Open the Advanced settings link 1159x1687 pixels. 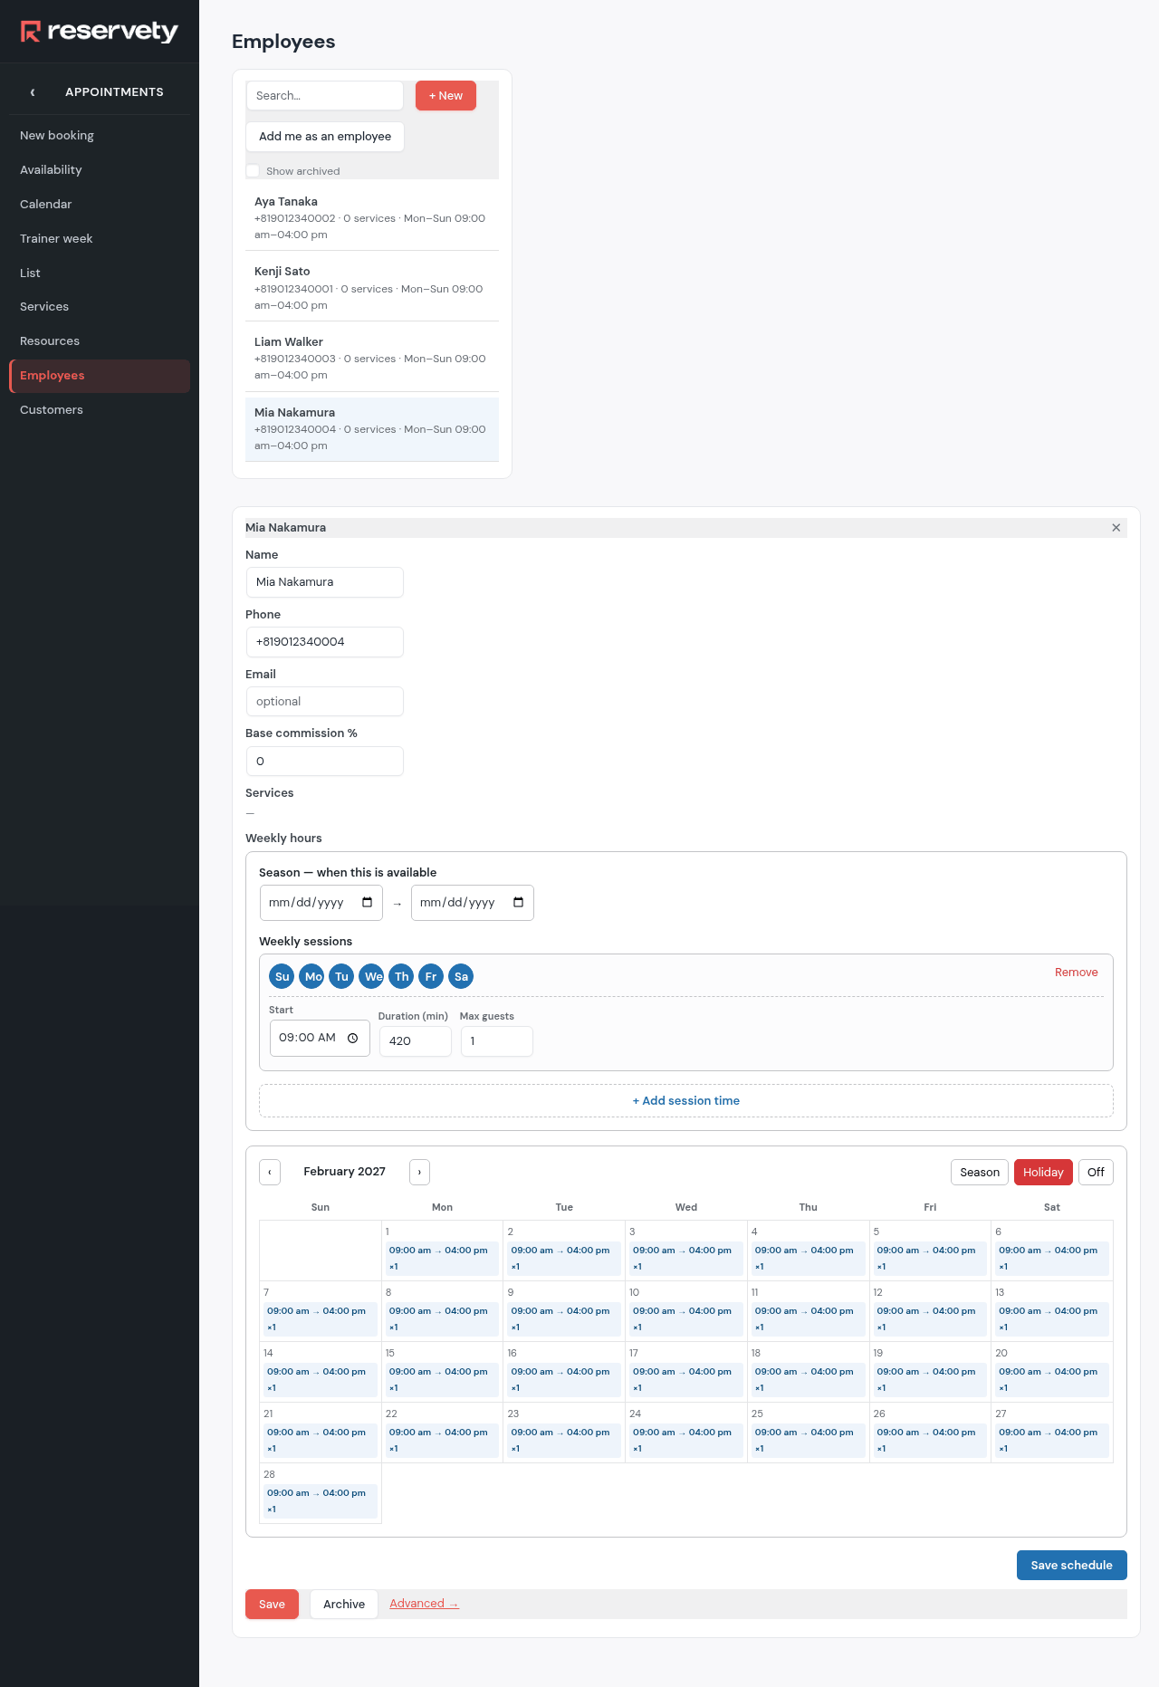(x=424, y=1604)
